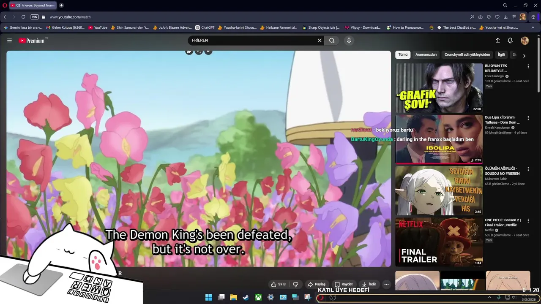Reload the current YouTube page
The width and height of the screenshot is (541, 304).
coord(23,17)
